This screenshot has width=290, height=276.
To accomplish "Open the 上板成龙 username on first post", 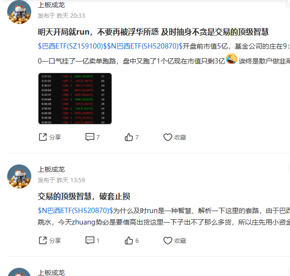I will pyautogui.click(x=51, y=5).
